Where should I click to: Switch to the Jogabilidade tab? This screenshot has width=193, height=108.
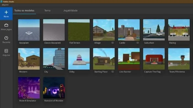pos(70,10)
